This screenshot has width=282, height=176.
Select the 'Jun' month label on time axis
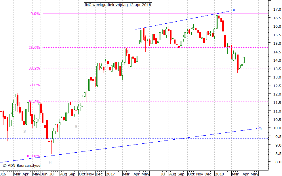pyautogui.click(x=44, y=174)
